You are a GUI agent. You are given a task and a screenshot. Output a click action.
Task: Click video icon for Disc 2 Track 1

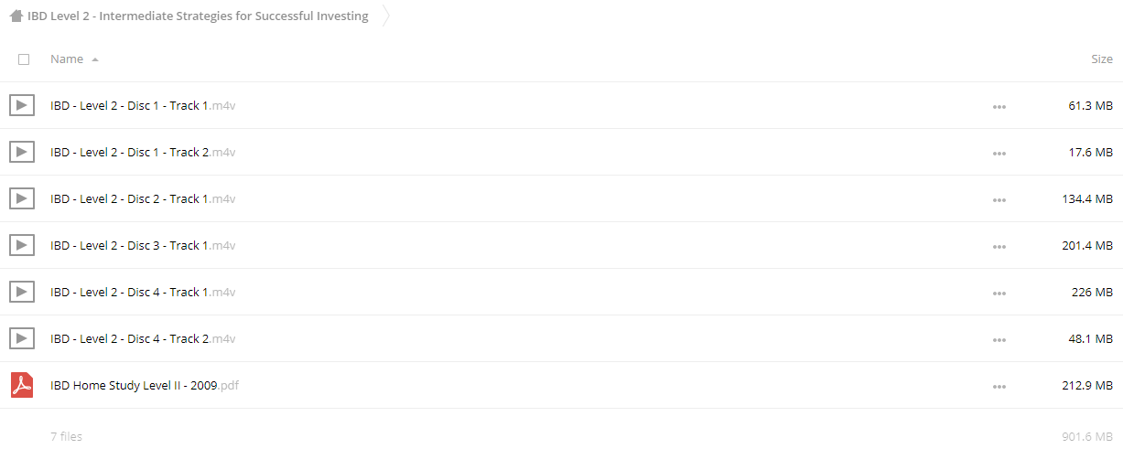point(22,198)
